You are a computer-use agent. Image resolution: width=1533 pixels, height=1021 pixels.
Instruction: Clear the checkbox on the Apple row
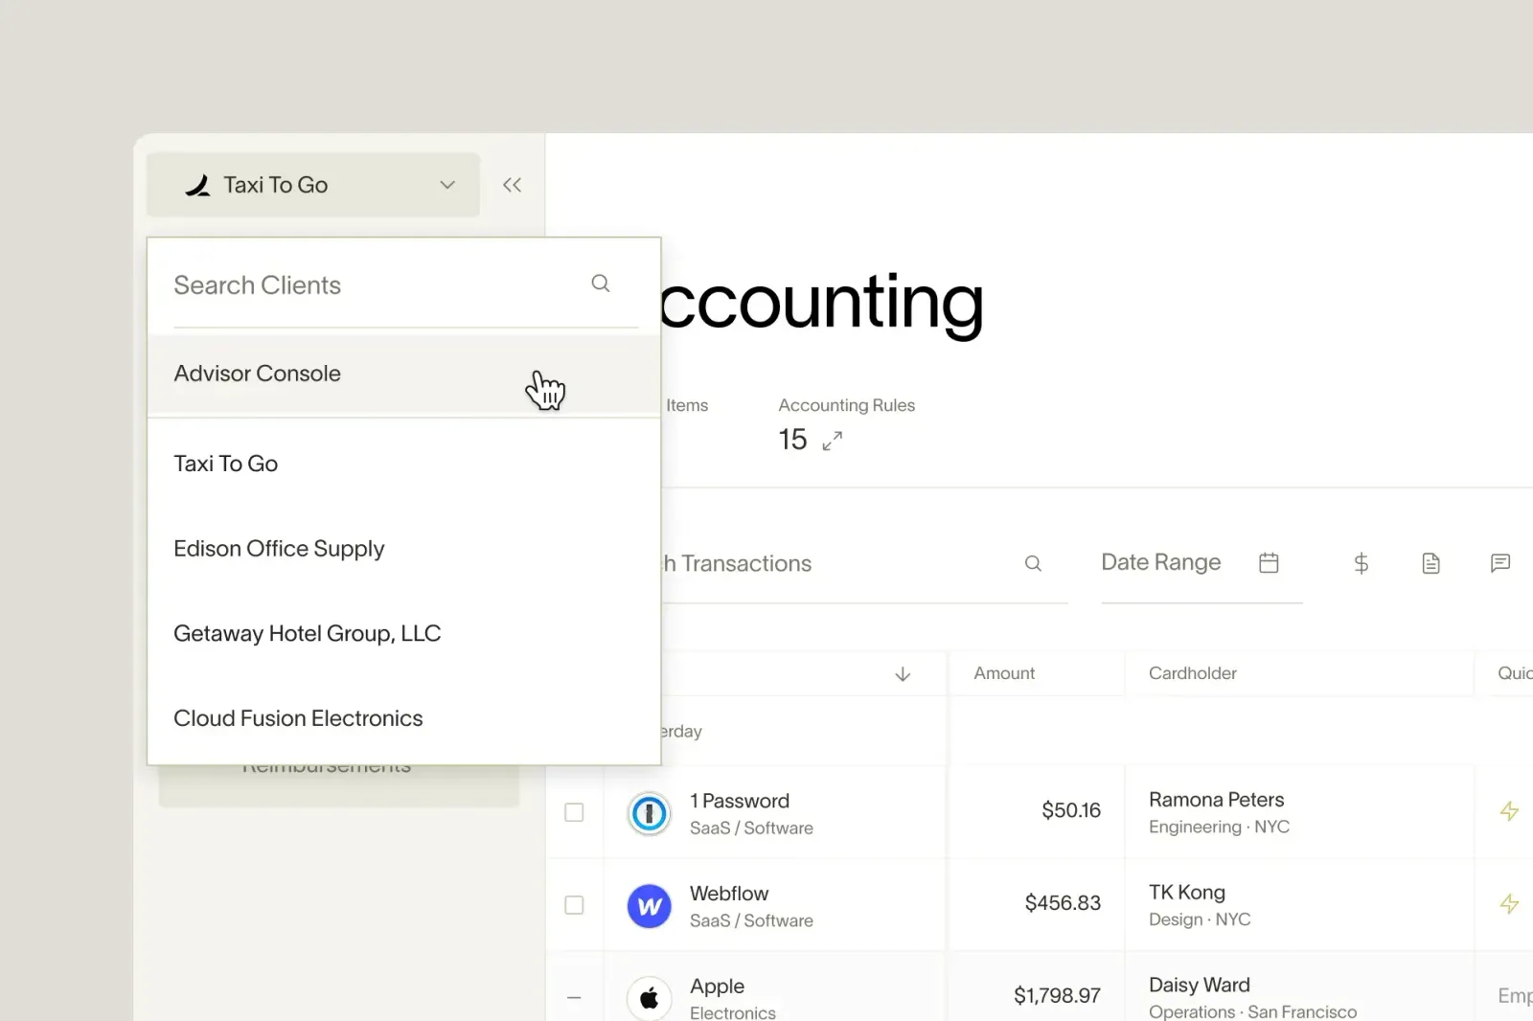574,997
